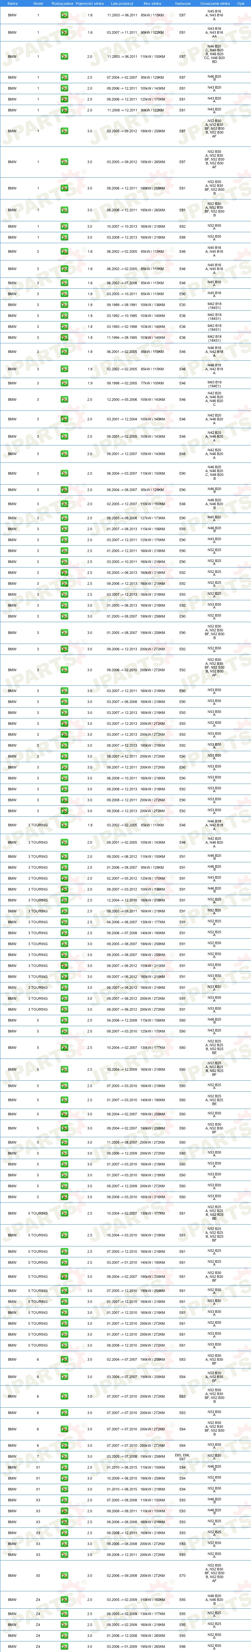Select the 03.2008 -> 12.2013 years cell for E88
Screen dimensions: 251x1652
click(122, 237)
